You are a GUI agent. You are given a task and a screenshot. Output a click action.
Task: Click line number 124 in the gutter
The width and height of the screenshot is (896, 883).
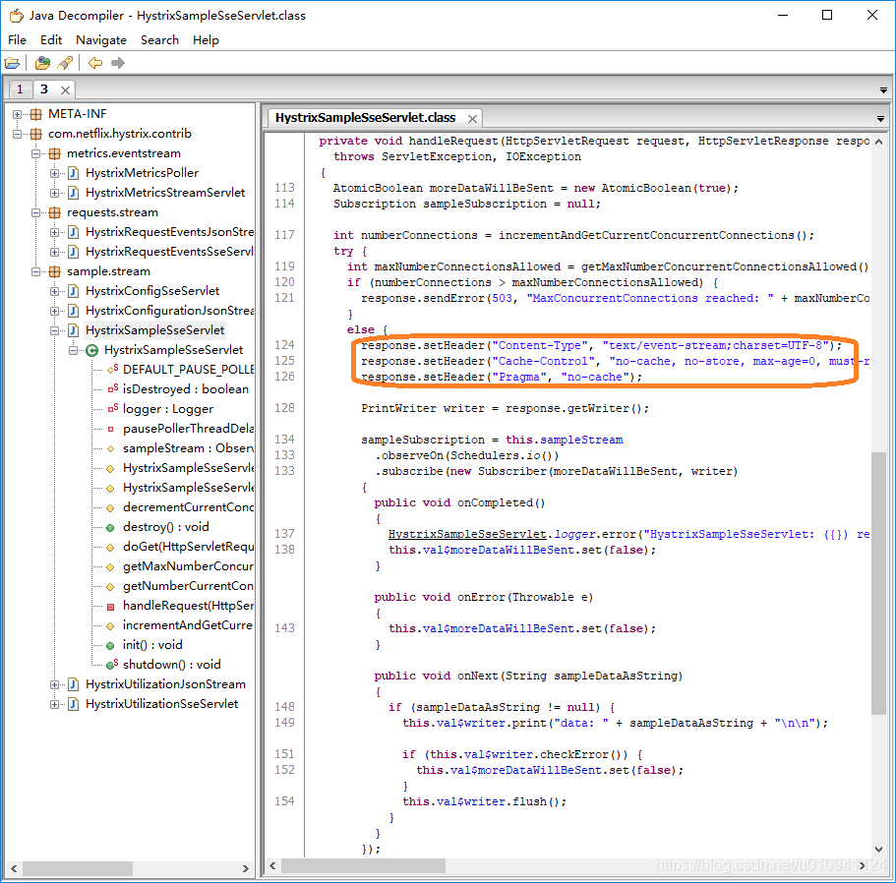click(284, 345)
